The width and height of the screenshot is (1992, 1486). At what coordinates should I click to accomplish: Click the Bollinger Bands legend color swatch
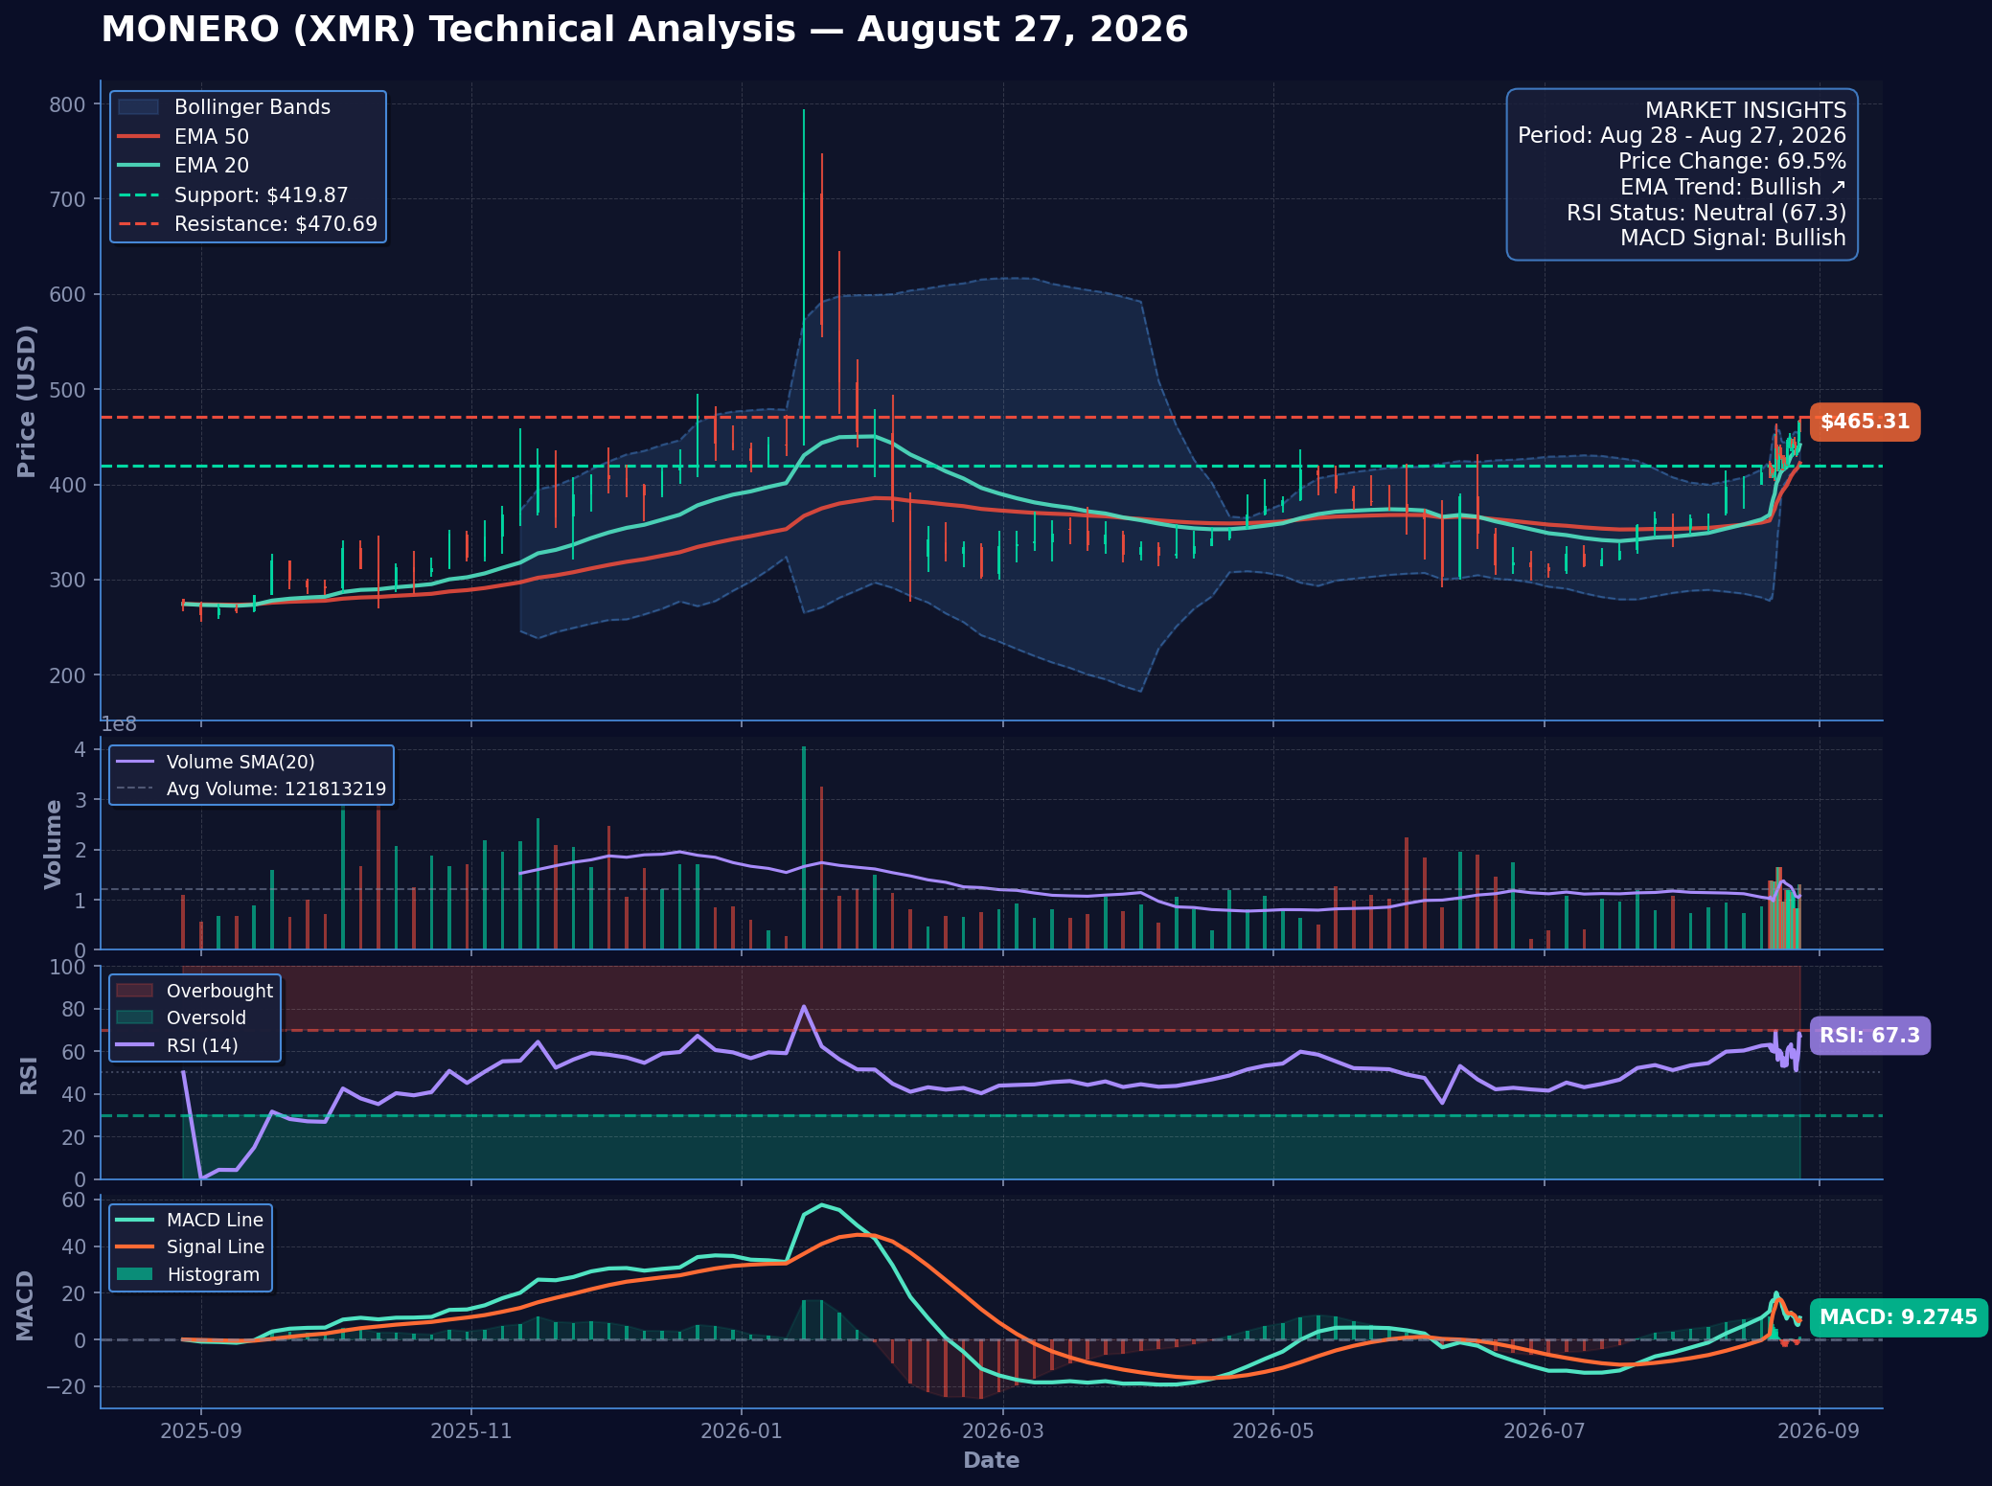click(x=138, y=107)
